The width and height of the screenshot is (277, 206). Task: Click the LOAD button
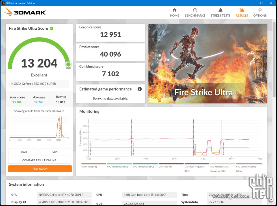[23, 152]
